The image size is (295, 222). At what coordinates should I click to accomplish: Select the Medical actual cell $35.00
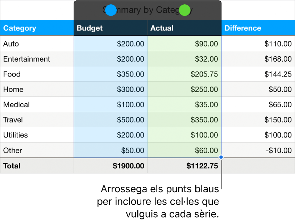coord(184,105)
